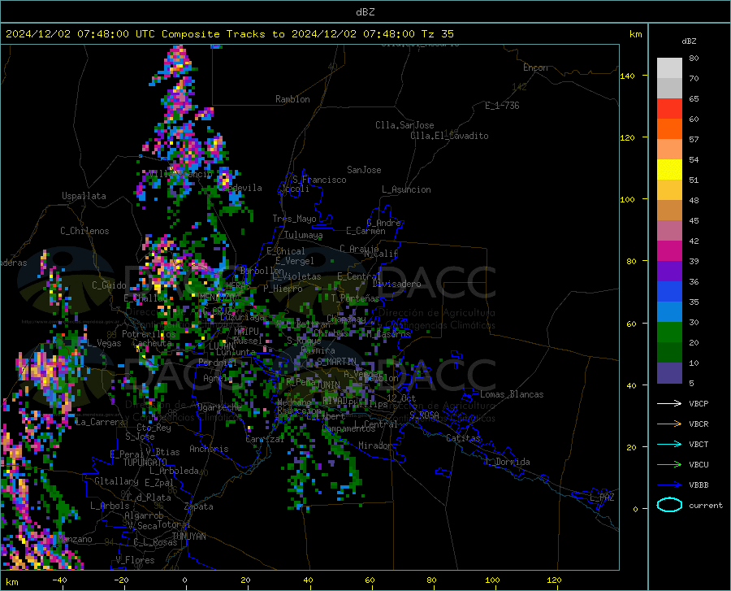731x591 pixels.
Task: Click the orange VBCR arrow icon
Action: (x=669, y=424)
